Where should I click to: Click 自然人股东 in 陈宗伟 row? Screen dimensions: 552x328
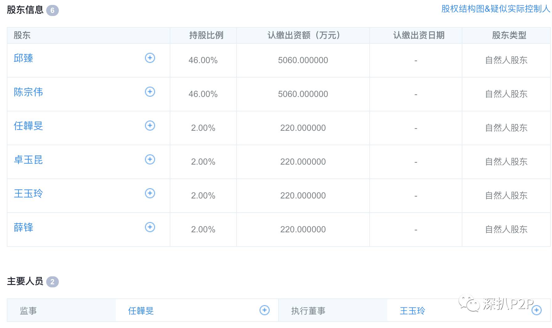click(x=506, y=94)
